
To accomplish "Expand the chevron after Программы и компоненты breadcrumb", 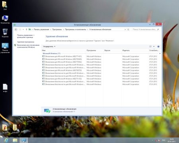I will click(88, 29).
